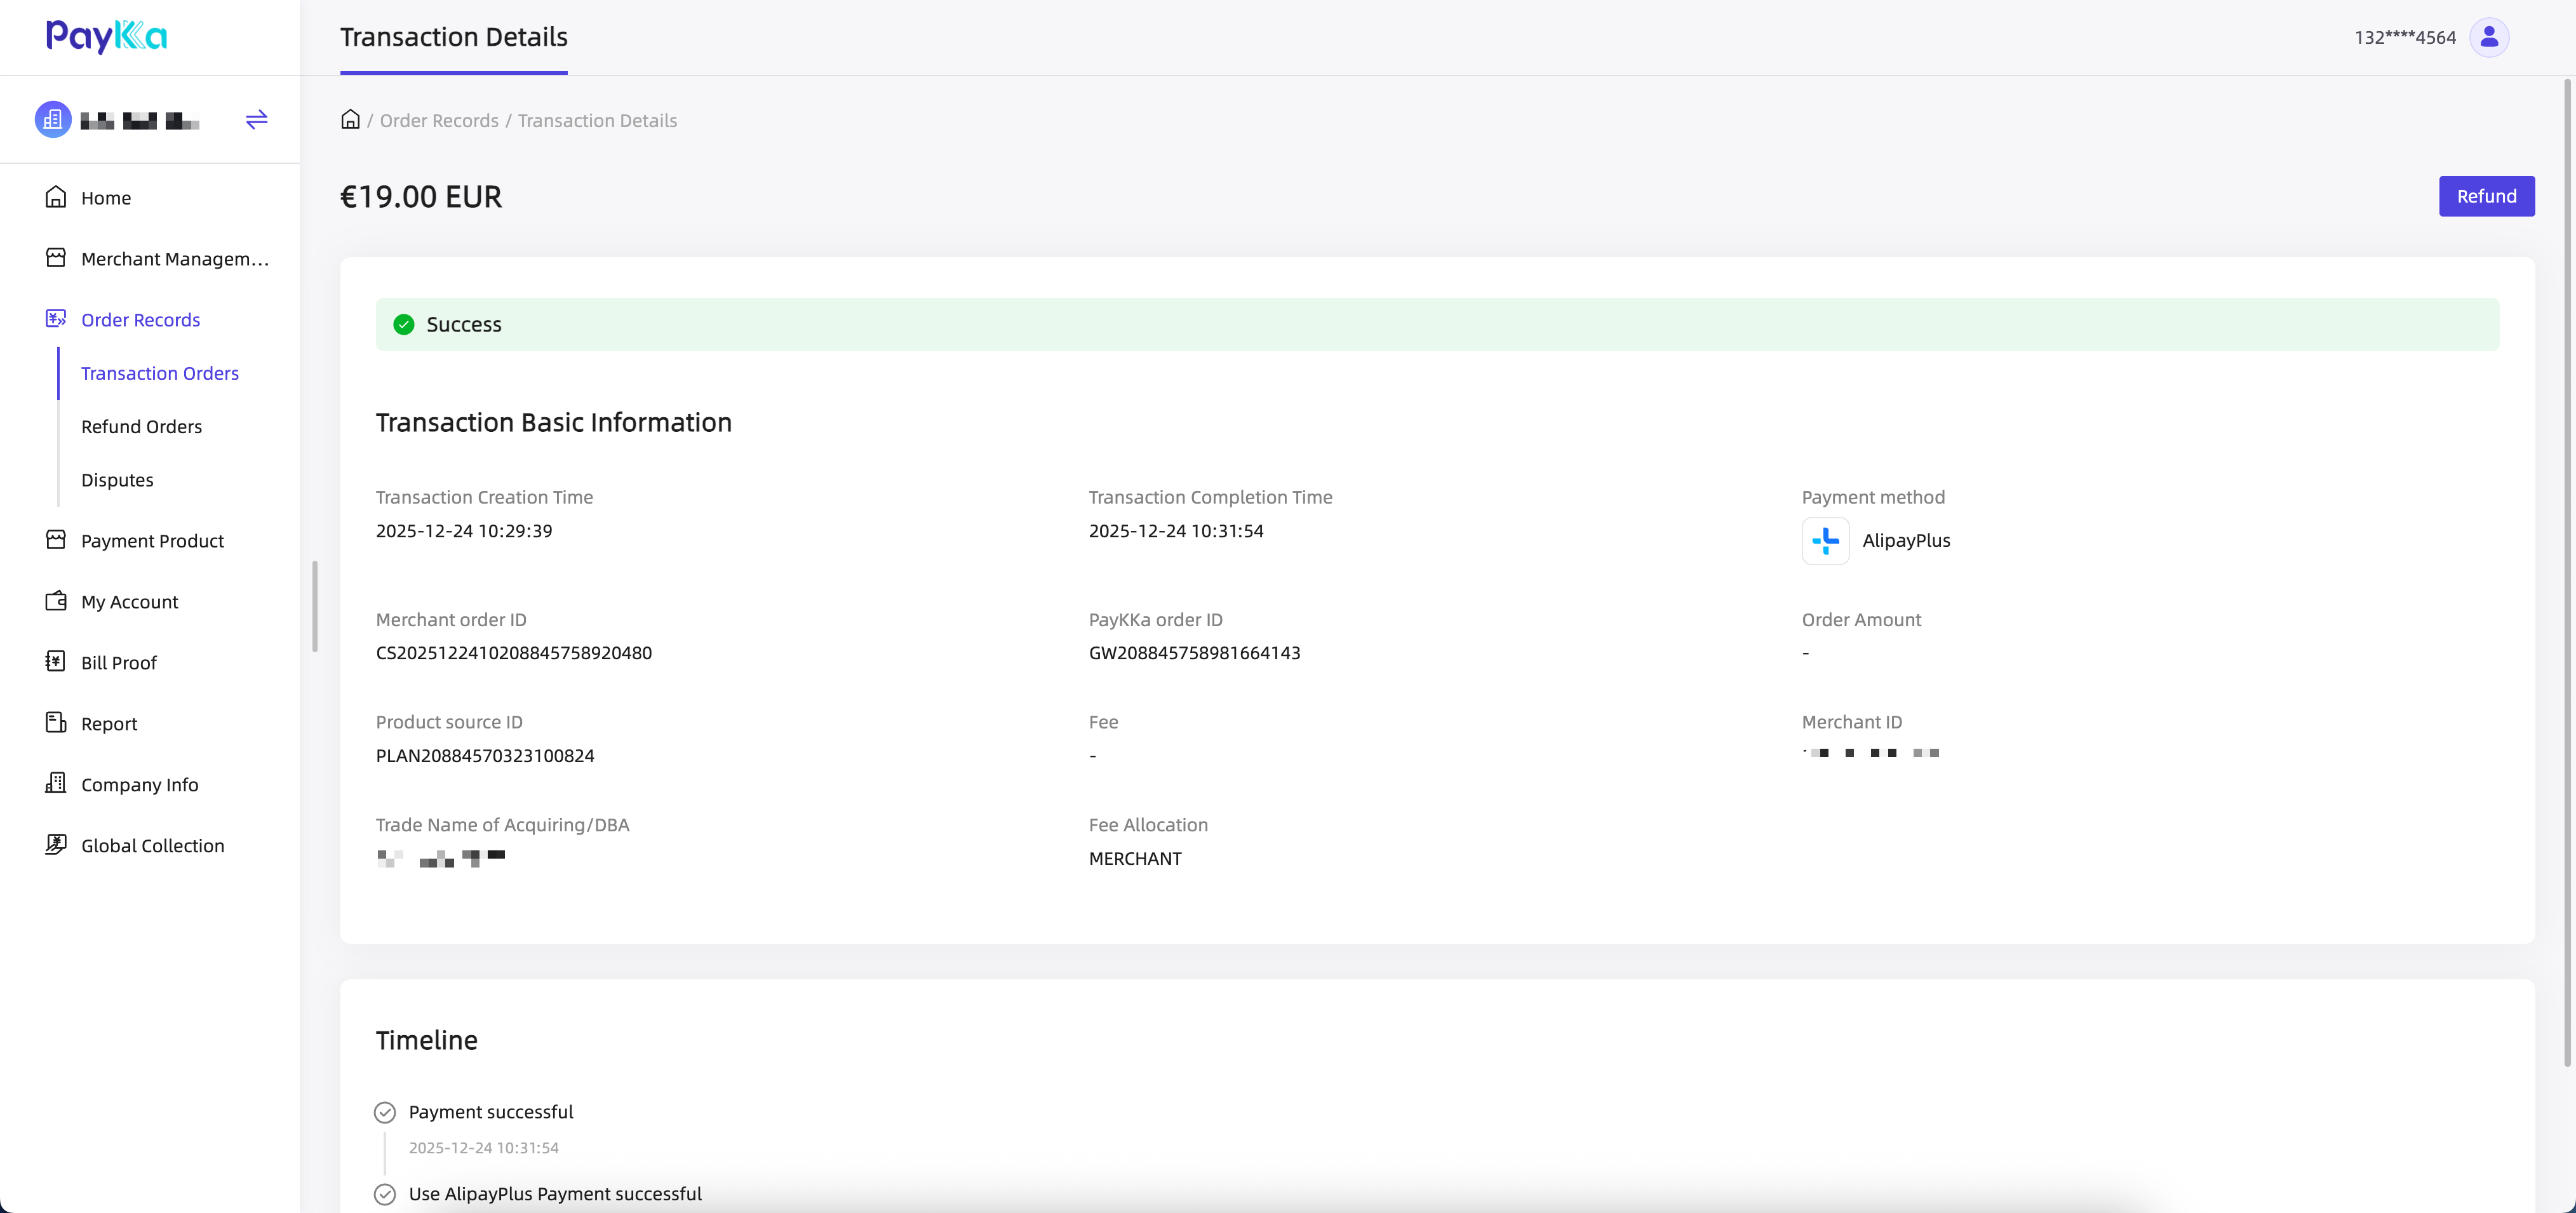The image size is (2576, 1213).
Task: Click the page vertical scrollbar
Action: tap(2567, 570)
